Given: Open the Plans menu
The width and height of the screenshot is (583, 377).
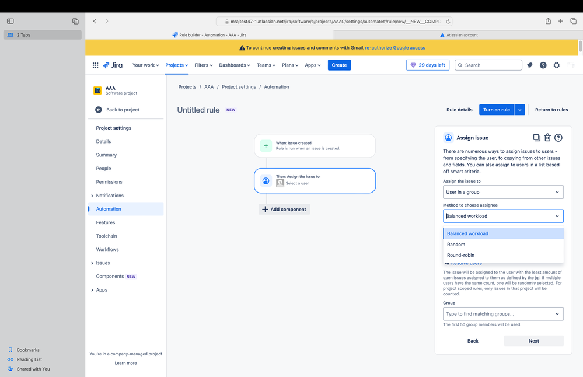Looking at the screenshot, I should pyautogui.click(x=290, y=65).
